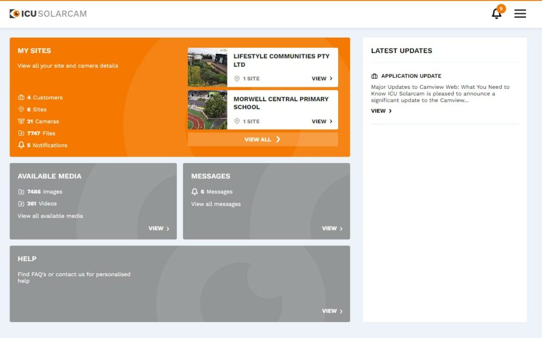
Task: Click "261 Videos" text
Action: (42, 204)
